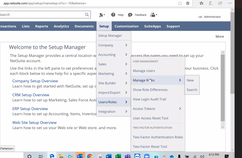The width and height of the screenshot is (242, 158).
Task: Open the Reports menu
Action: (x=41, y=26)
